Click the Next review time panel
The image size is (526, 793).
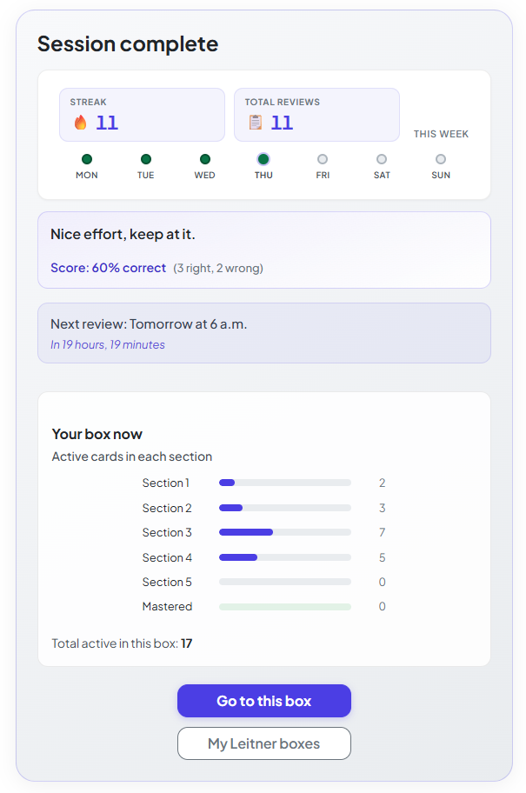point(263,333)
